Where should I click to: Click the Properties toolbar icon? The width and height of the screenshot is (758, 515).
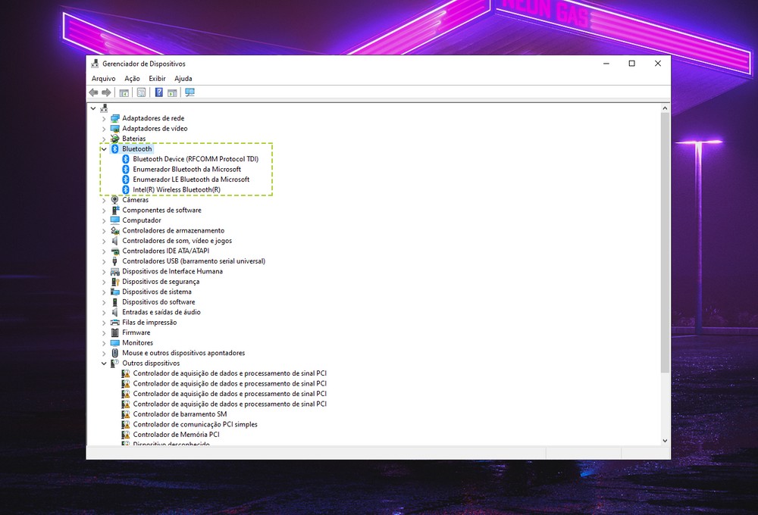tap(141, 92)
